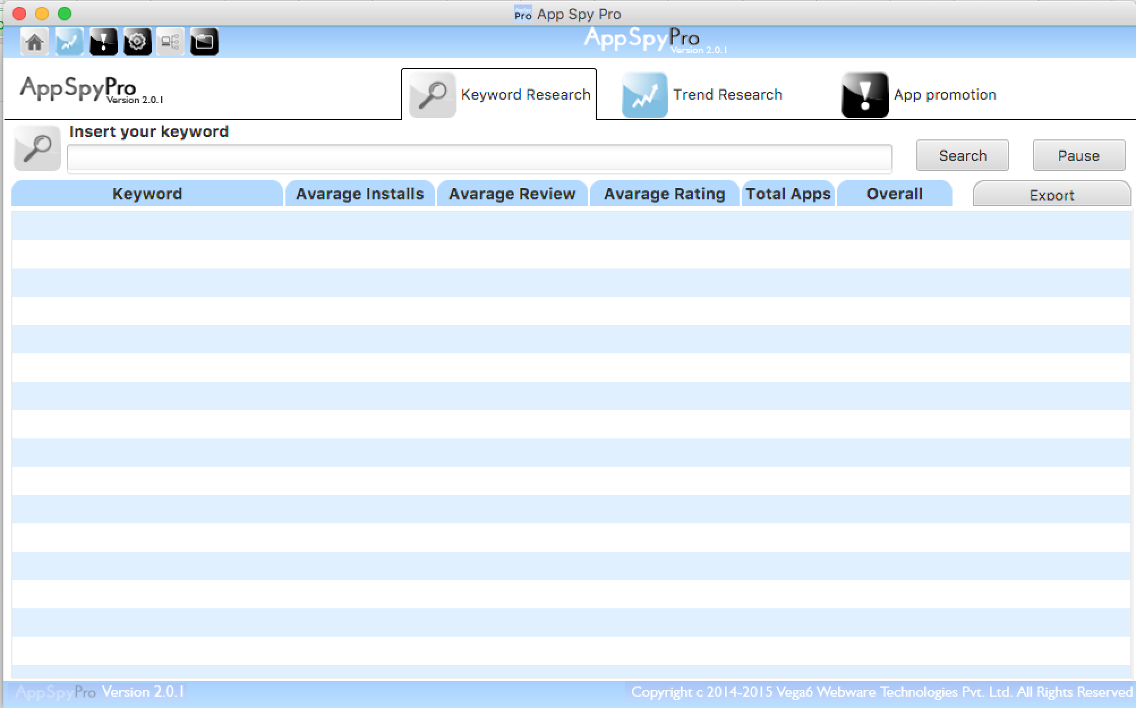The width and height of the screenshot is (1136, 708).
Task: Open the App promotion tab
Action: click(x=919, y=95)
